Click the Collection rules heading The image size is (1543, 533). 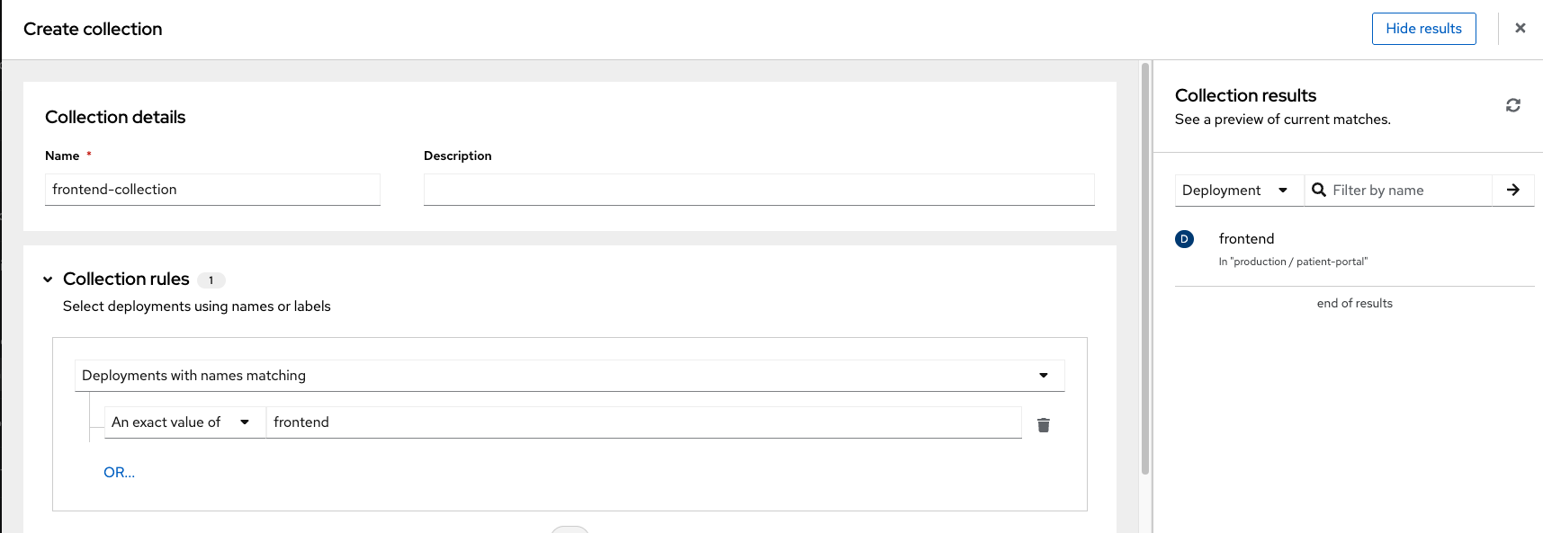point(126,279)
